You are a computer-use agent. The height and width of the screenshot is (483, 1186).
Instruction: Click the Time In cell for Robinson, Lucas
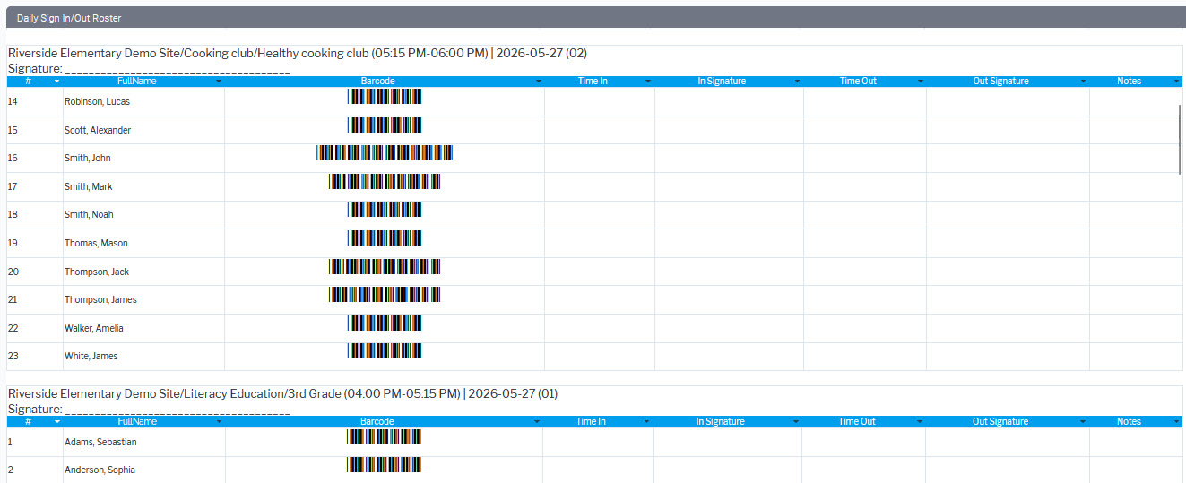(x=600, y=102)
